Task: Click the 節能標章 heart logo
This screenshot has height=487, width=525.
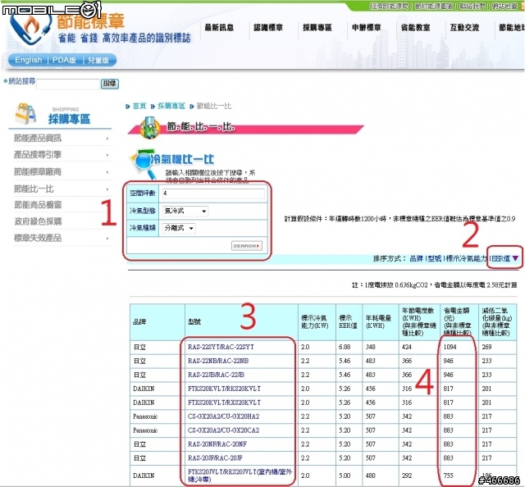Action: (30, 30)
